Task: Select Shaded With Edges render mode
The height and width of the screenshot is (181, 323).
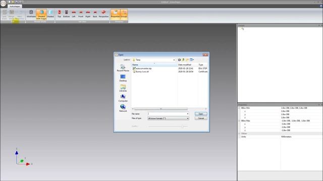Action: point(41,15)
